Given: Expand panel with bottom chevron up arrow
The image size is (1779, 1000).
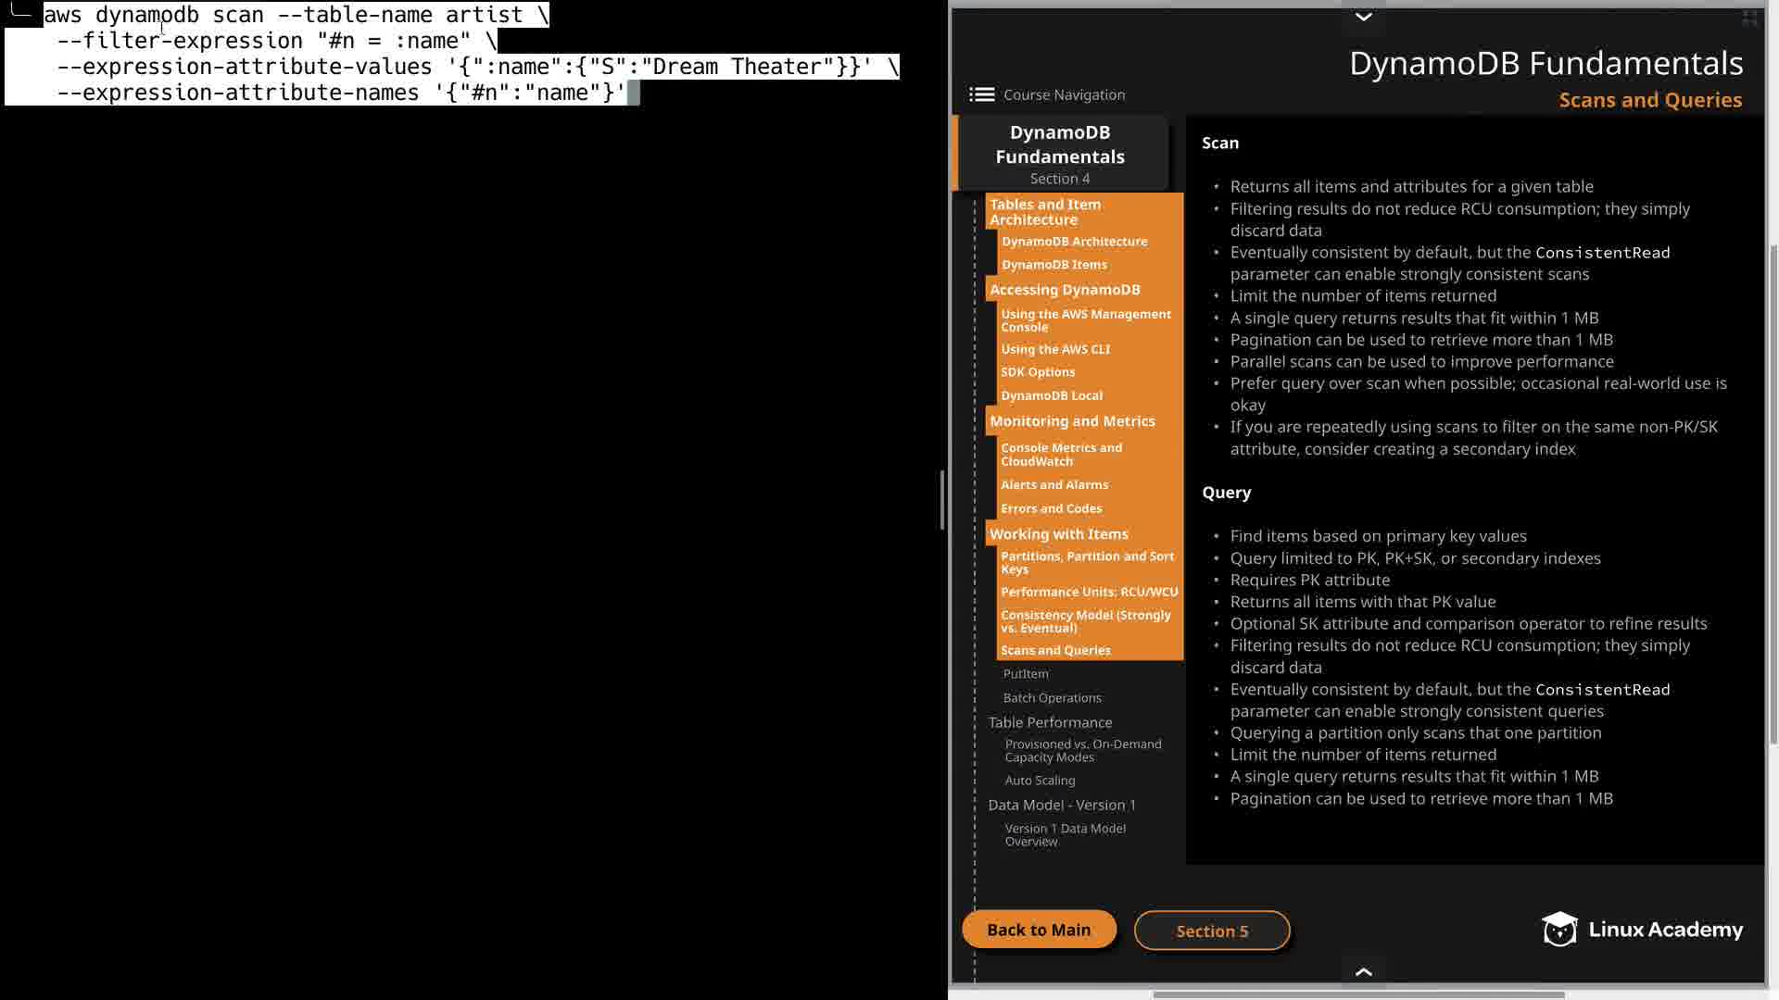Looking at the screenshot, I should 1363,971.
